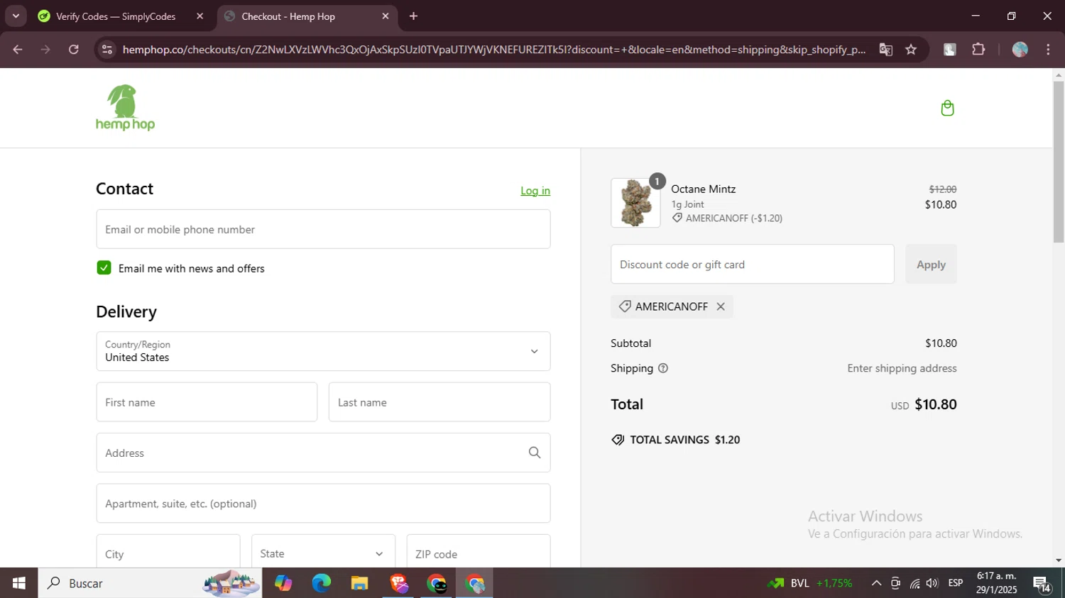Focus the Email or mobile phone number field
1065x598 pixels.
[323, 229]
